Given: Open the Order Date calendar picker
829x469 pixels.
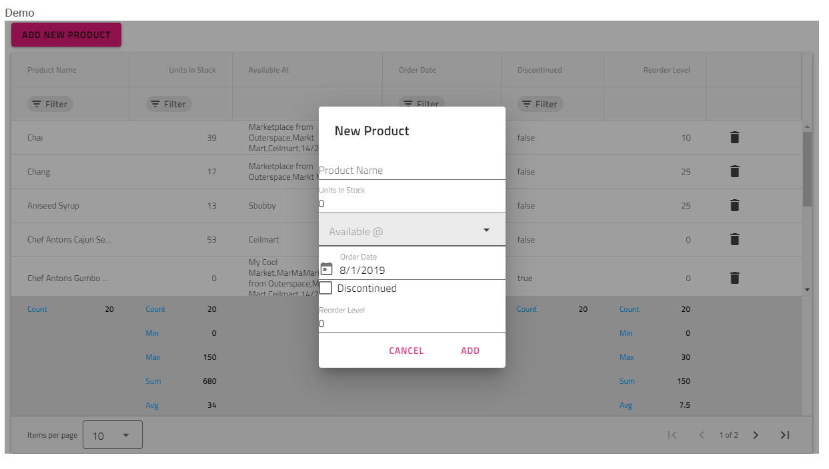Looking at the screenshot, I should click(x=326, y=268).
